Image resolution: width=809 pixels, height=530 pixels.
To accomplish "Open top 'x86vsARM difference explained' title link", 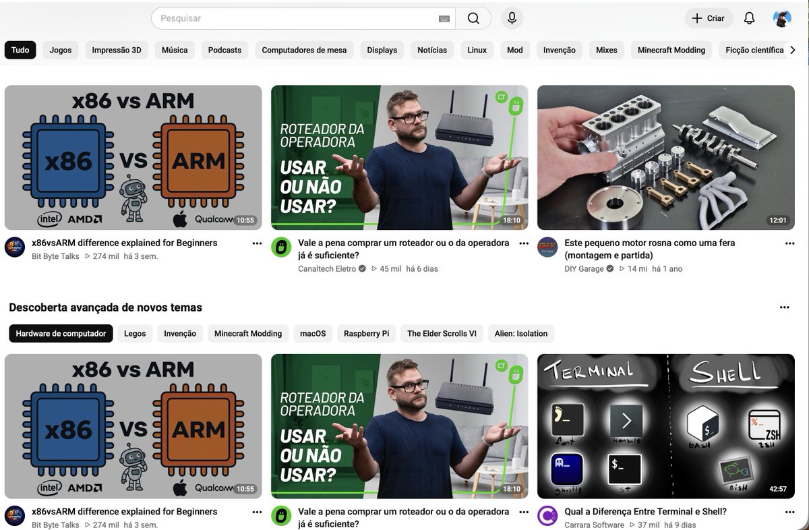I will tap(125, 243).
